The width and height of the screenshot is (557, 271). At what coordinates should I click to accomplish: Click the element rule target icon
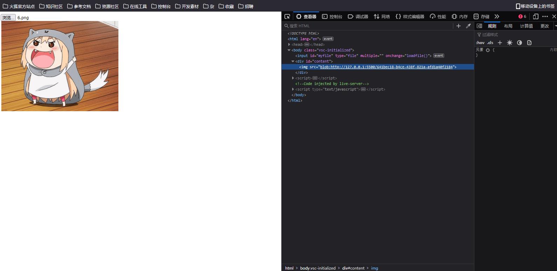tap(488, 50)
